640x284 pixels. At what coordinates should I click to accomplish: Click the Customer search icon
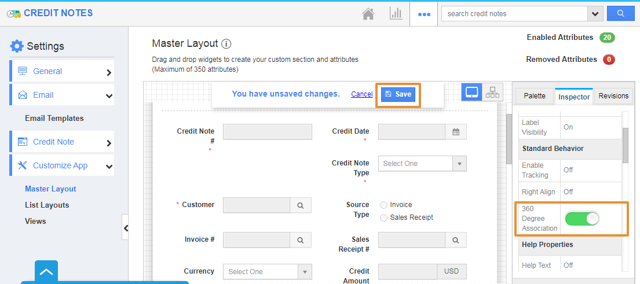coord(301,205)
